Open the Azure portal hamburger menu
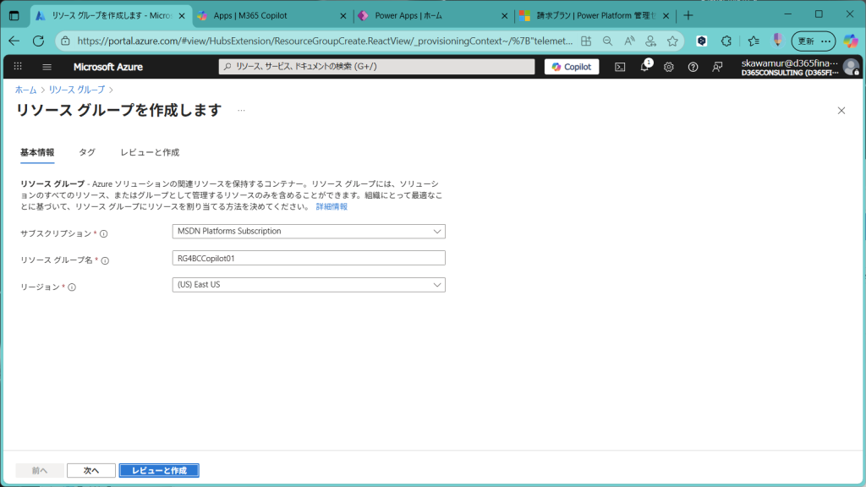The image size is (866, 487). click(x=47, y=67)
